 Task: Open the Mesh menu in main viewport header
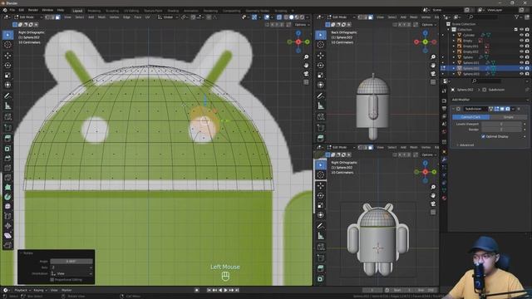[x=101, y=17]
